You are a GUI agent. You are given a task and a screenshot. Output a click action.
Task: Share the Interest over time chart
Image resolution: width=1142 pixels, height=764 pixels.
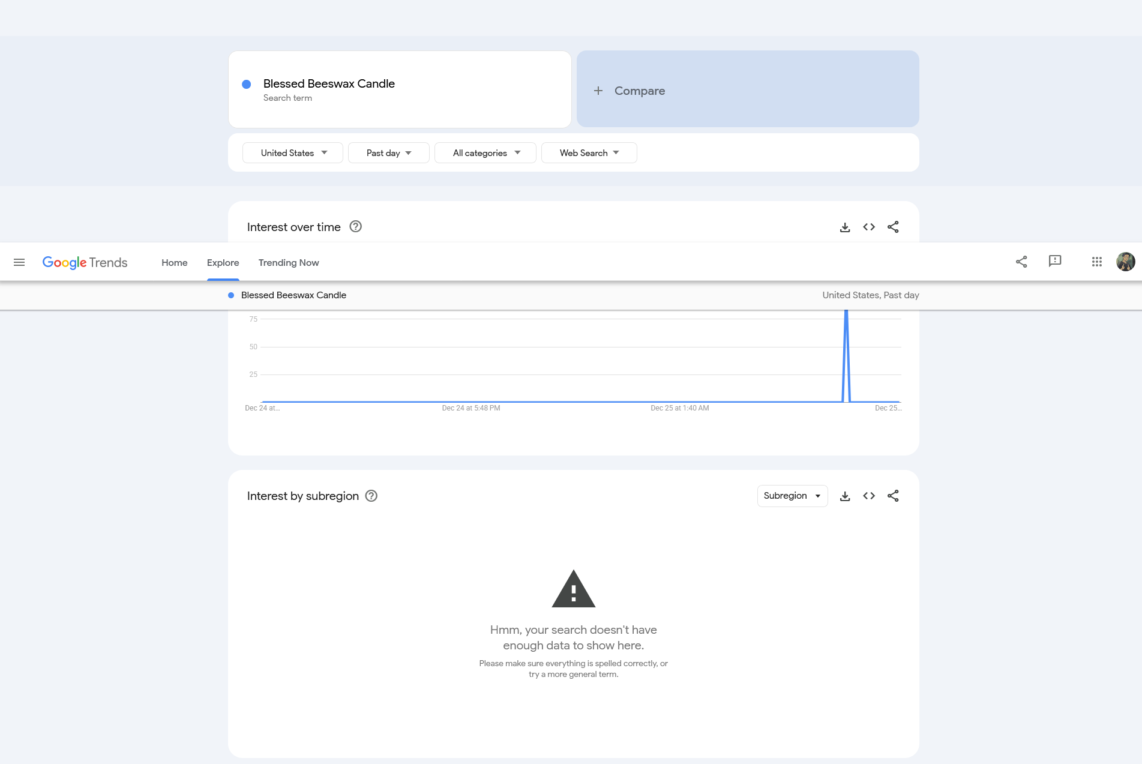893,227
